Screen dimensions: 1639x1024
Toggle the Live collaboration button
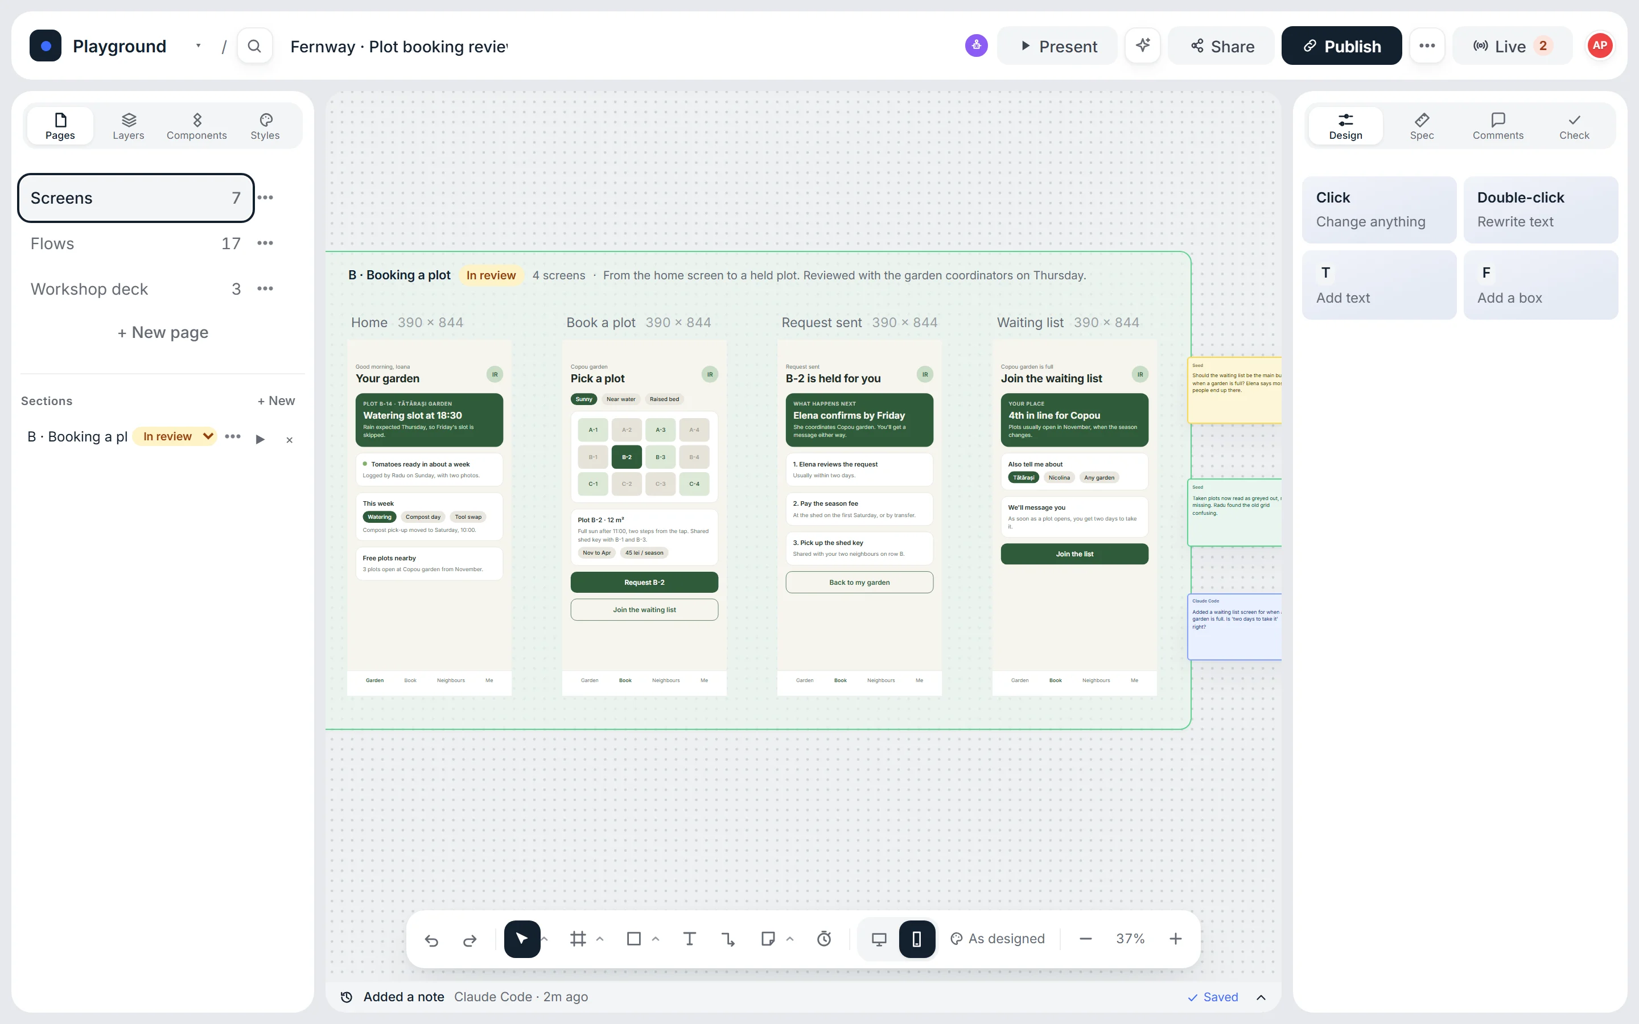click(1512, 46)
